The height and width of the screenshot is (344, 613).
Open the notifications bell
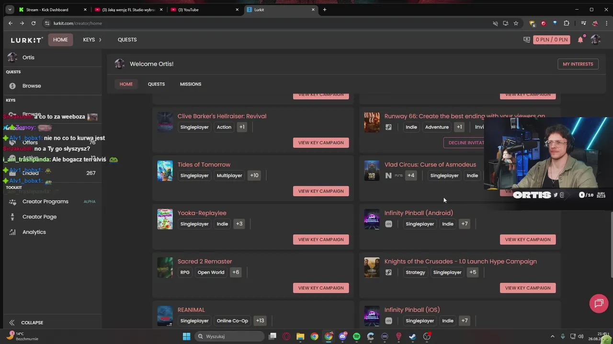pos(580,40)
